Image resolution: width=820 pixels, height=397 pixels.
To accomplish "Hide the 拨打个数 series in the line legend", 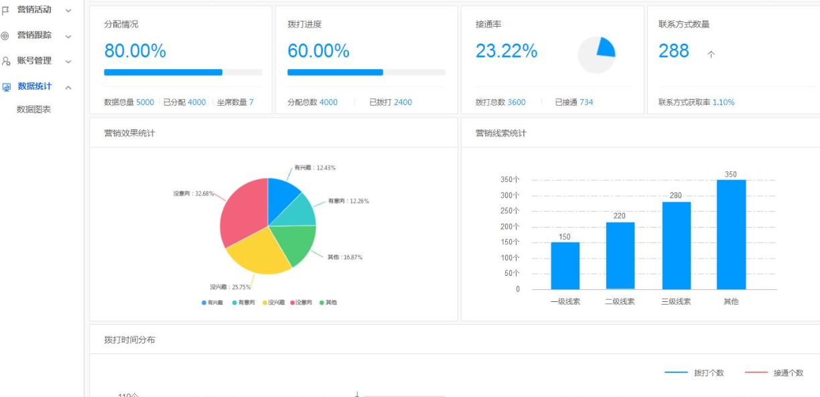I will 694,373.
